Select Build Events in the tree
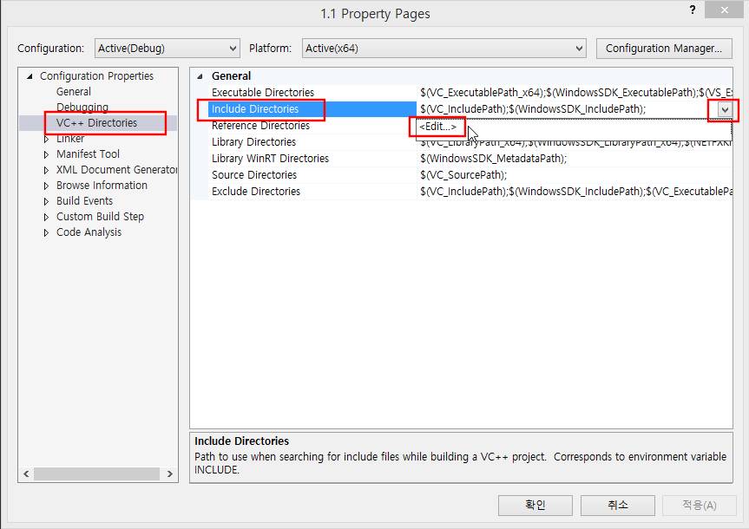This screenshot has height=529, width=749. [x=84, y=201]
